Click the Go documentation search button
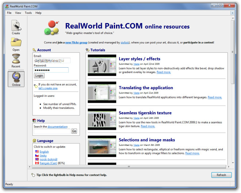 click(74, 131)
